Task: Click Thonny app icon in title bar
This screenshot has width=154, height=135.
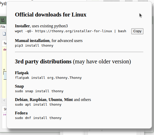Action: click(x=3, y=20)
